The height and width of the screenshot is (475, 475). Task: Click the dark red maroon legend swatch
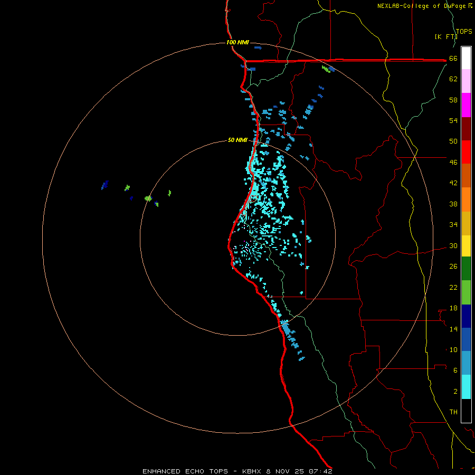466,129
